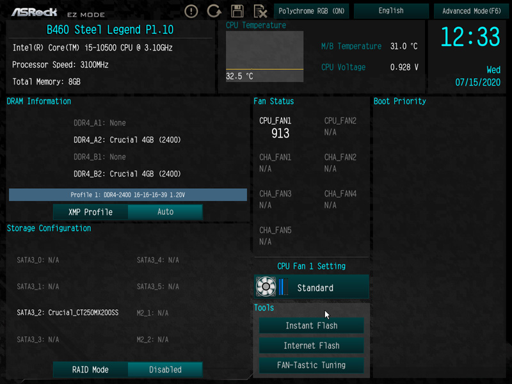Select Profile 1 DDR4-2400 bar
The height and width of the screenshot is (384, 512).
pos(127,195)
